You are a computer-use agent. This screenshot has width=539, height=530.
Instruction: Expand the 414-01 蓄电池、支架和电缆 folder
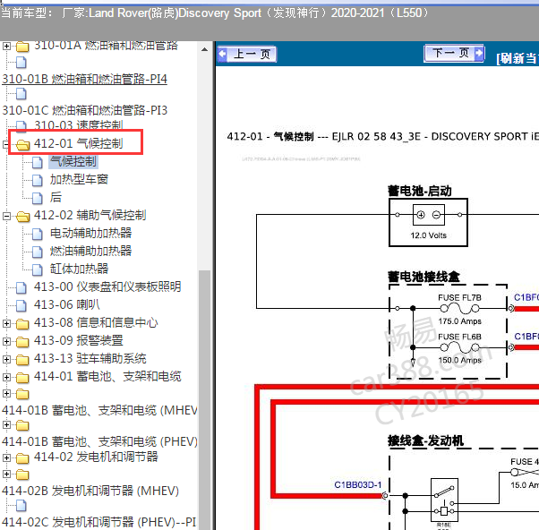[x=6, y=377]
